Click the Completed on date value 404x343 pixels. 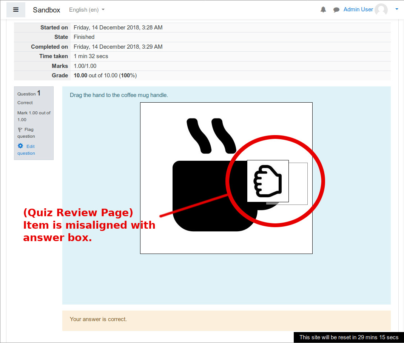pos(118,47)
